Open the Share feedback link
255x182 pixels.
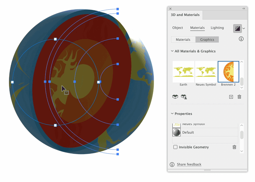(x=189, y=164)
